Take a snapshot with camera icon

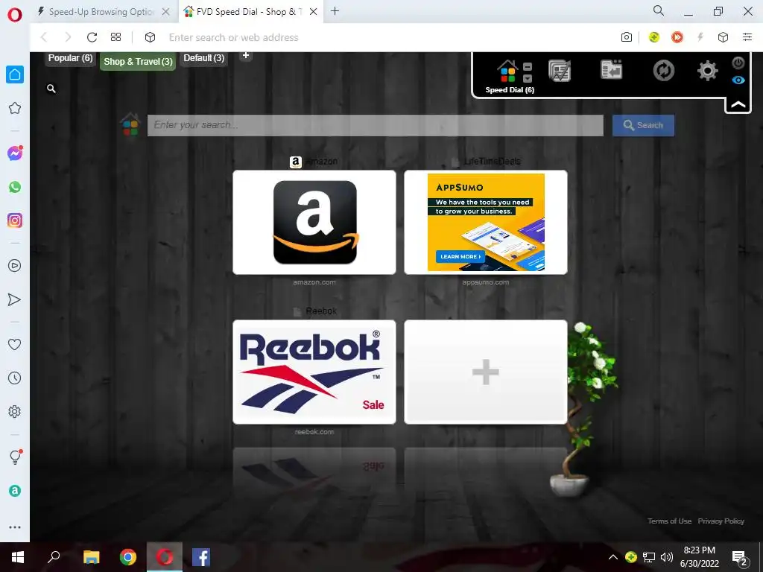pyautogui.click(x=627, y=37)
